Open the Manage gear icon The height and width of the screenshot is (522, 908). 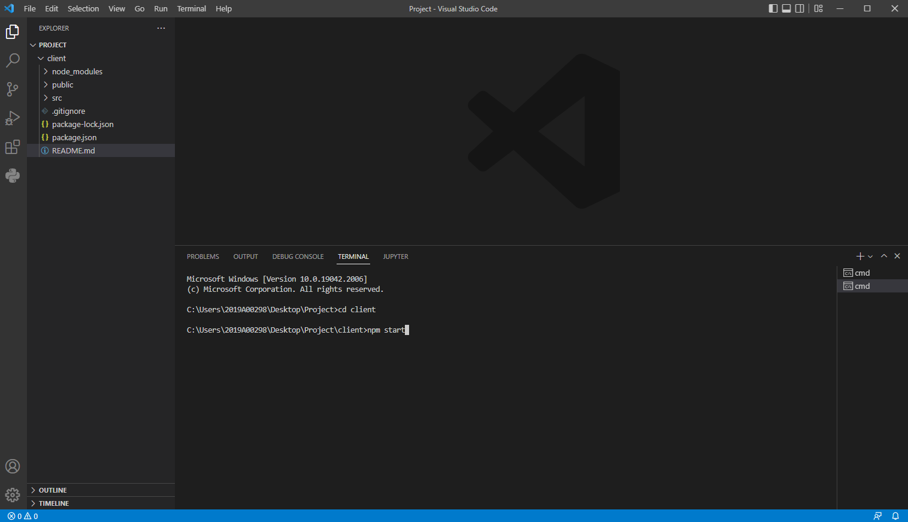point(13,495)
